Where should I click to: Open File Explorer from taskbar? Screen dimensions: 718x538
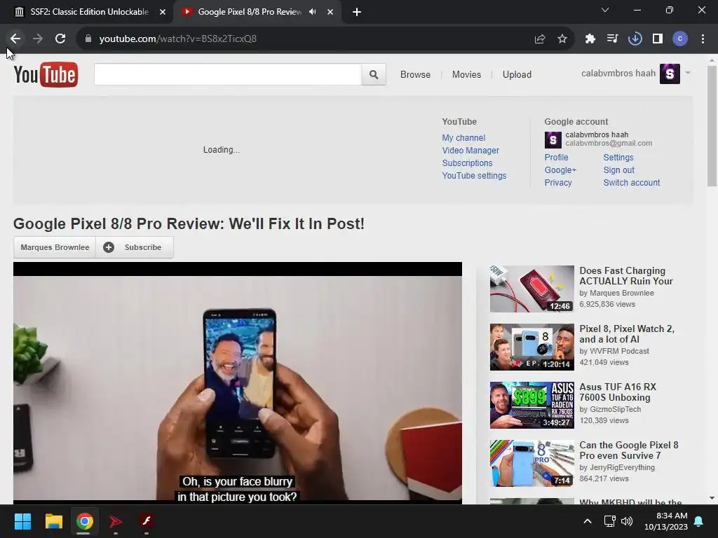[53, 521]
